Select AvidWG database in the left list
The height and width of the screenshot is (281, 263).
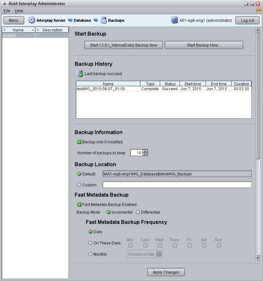click(x=35, y=35)
